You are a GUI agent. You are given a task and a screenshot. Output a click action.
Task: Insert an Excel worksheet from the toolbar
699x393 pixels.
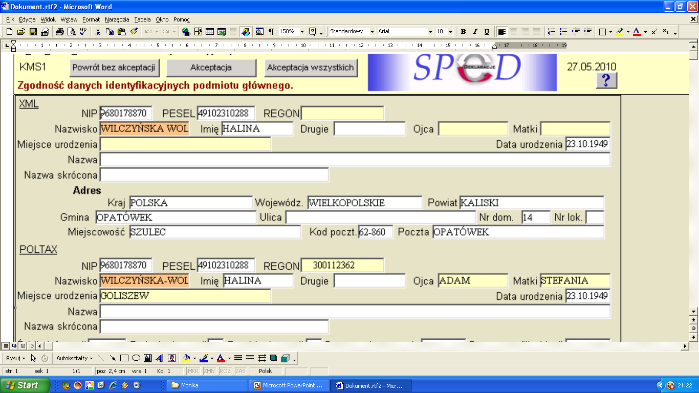222,32
